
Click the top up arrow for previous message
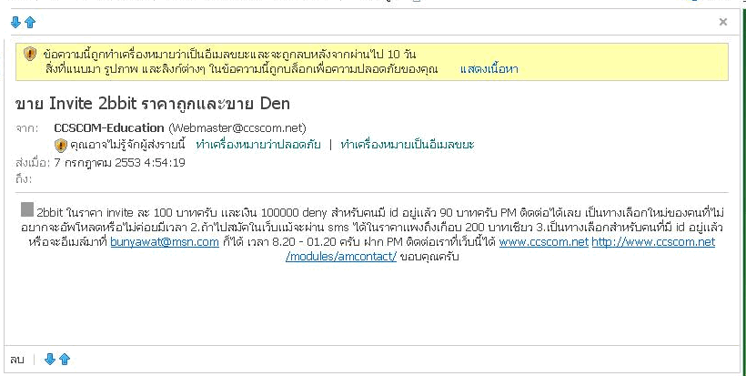30,22
